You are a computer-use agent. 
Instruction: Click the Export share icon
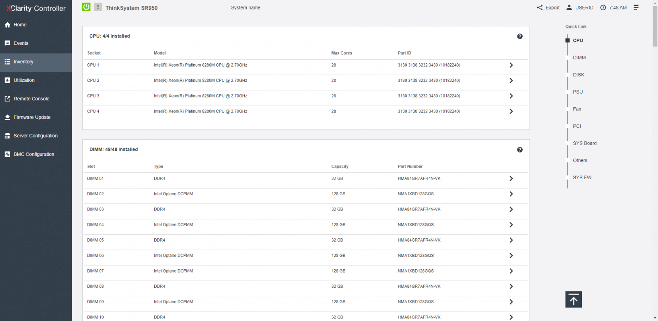pyautogui.click(x=540, y=7)
